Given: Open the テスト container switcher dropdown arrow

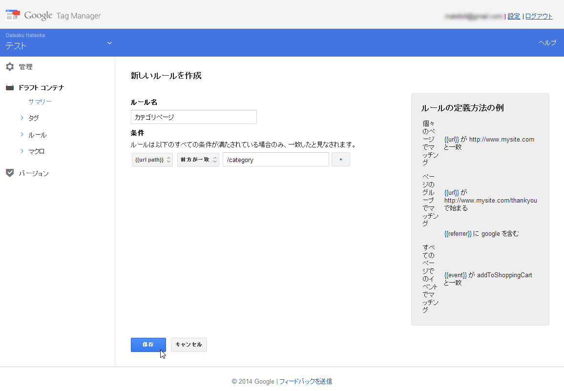Looking at the screenshot, I should coord(109,43).
